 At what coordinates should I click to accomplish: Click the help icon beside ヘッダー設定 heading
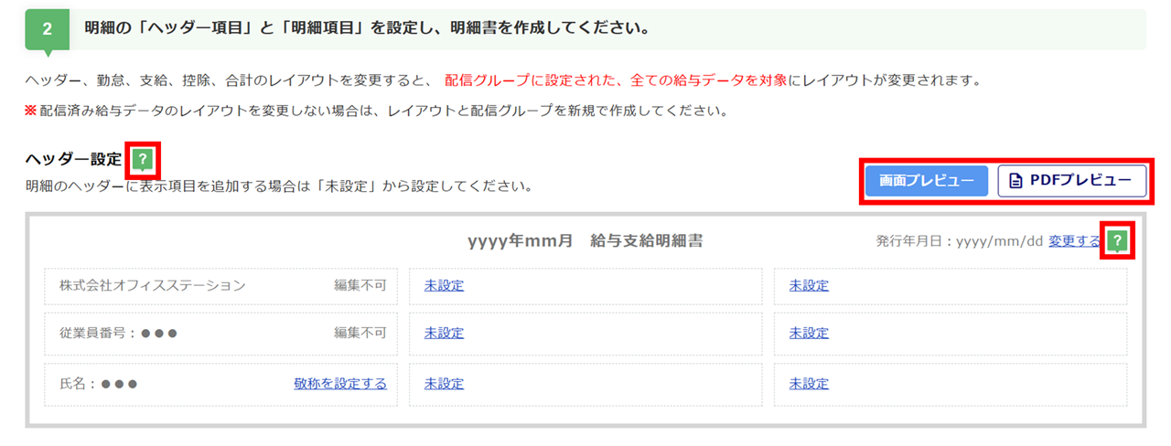(x=142, y=160)
